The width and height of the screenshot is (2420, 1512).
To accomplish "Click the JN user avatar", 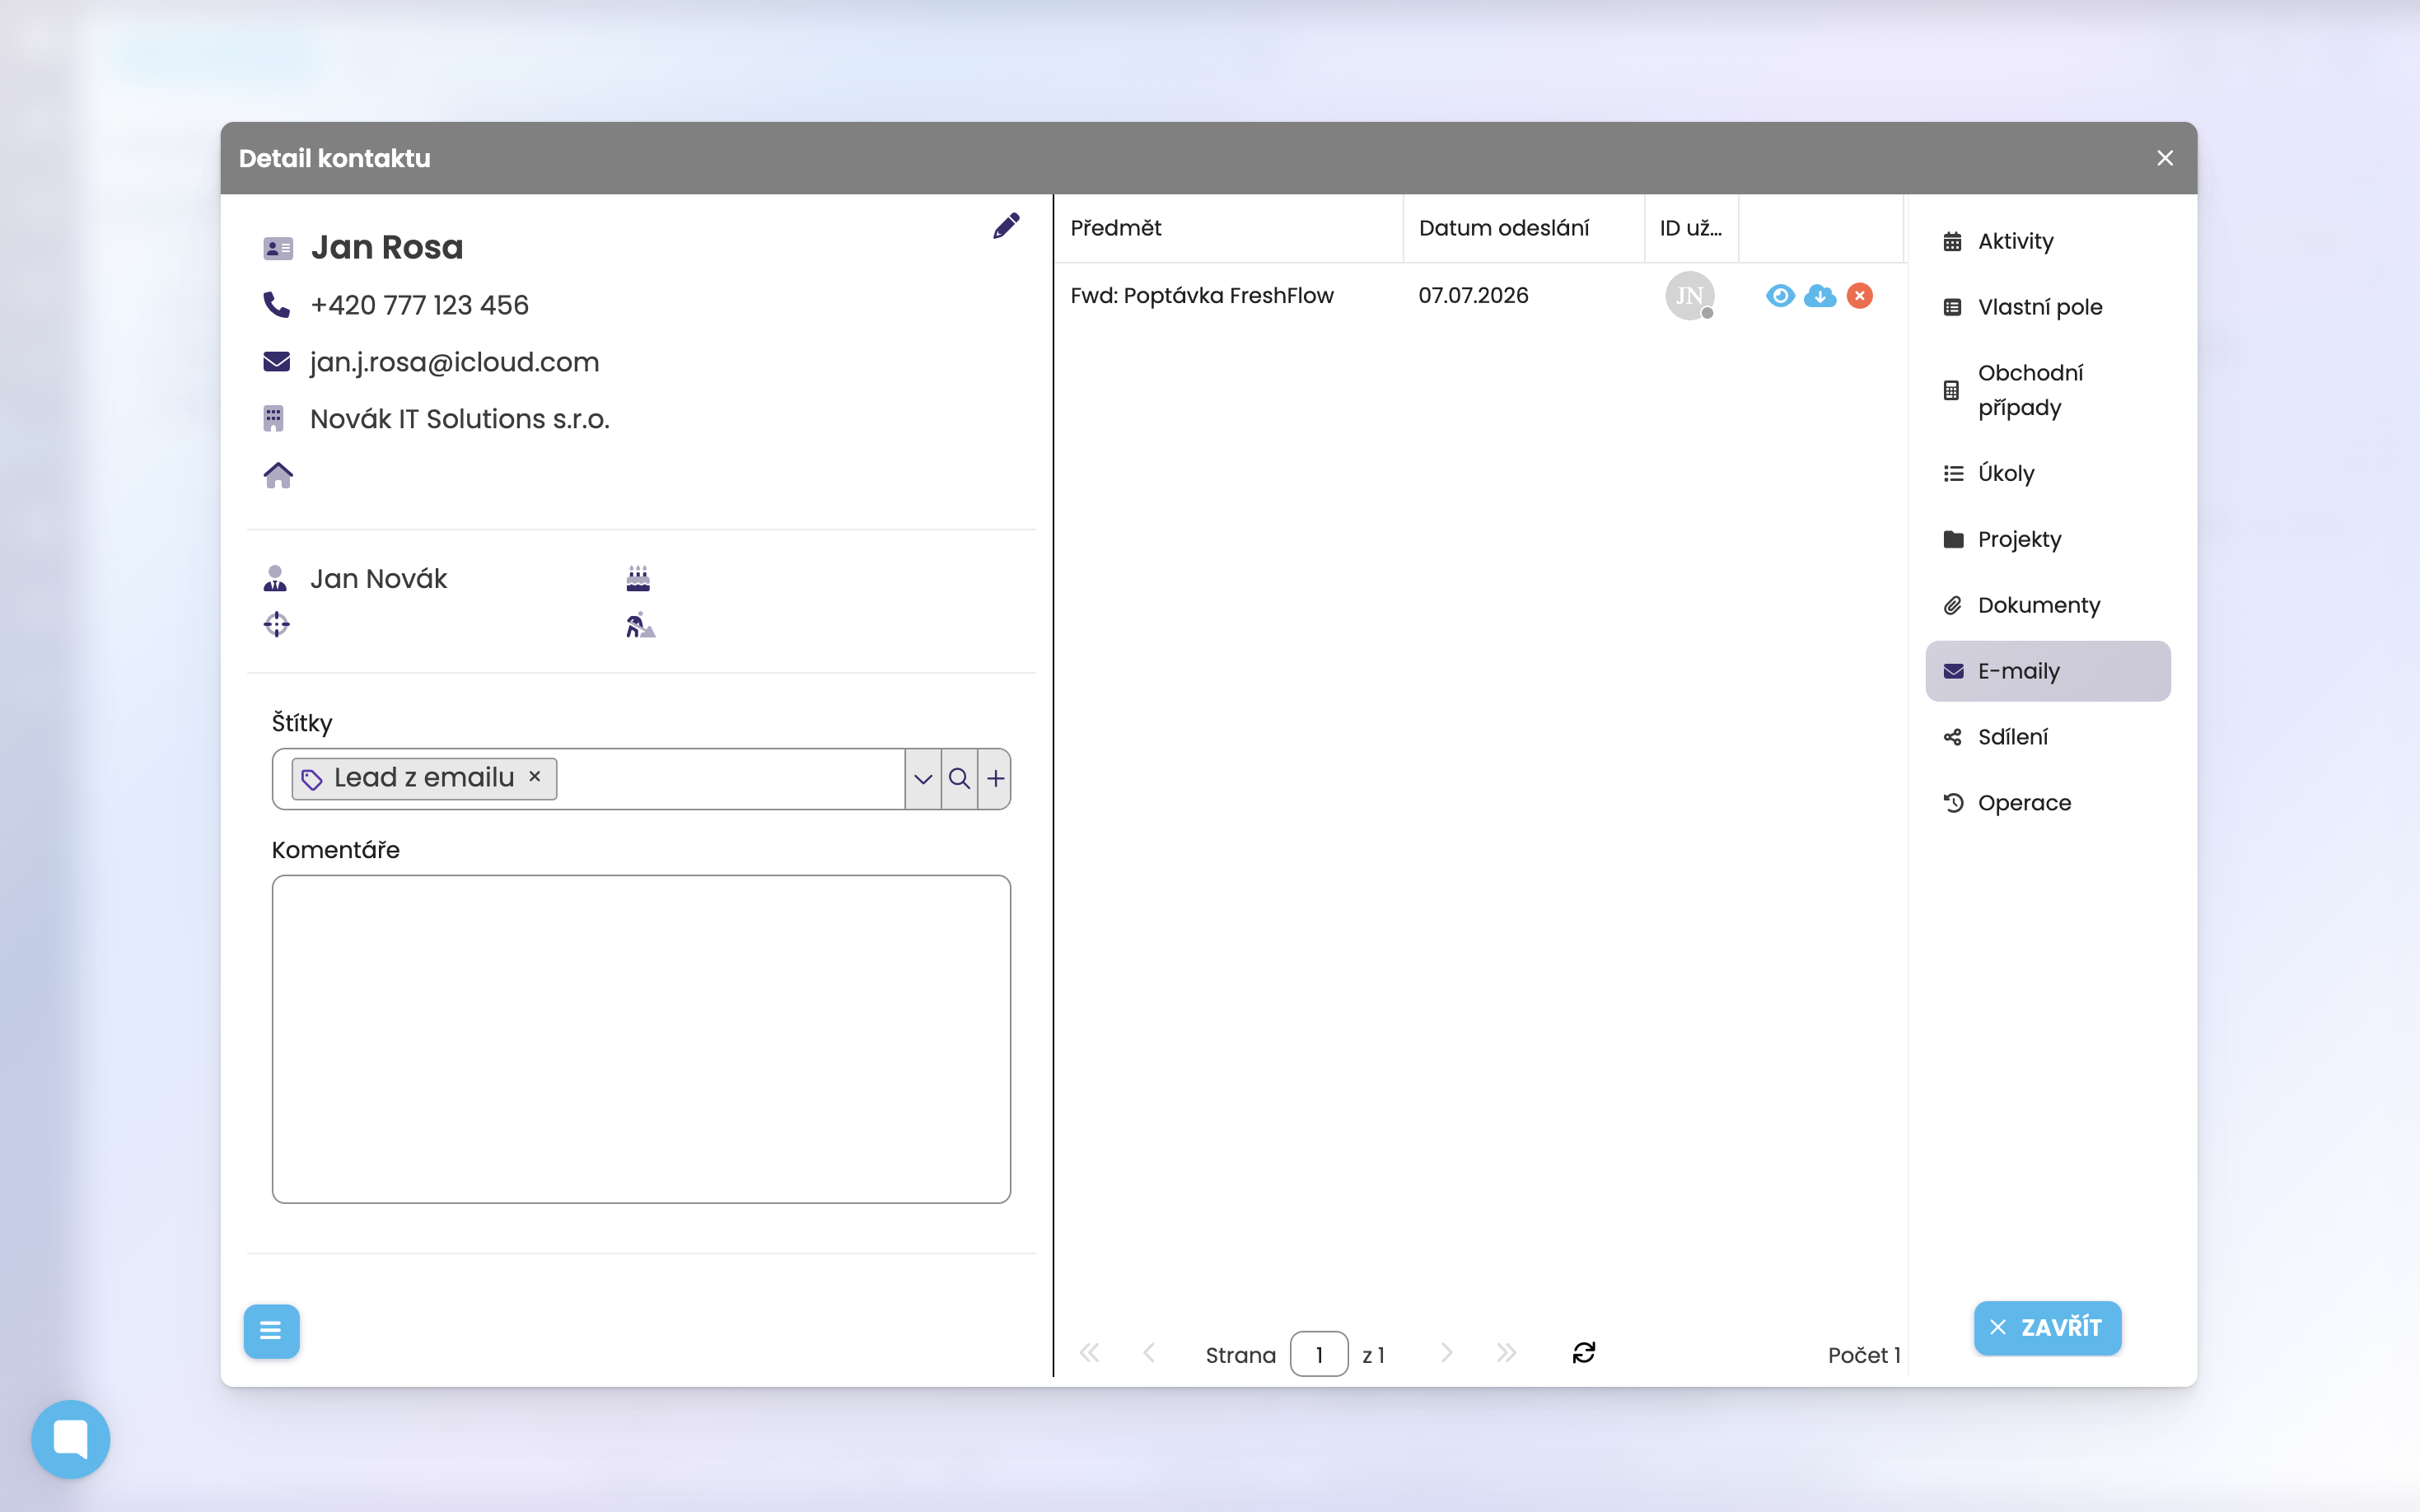I will pyautogui.click(x=1690, y=296).
